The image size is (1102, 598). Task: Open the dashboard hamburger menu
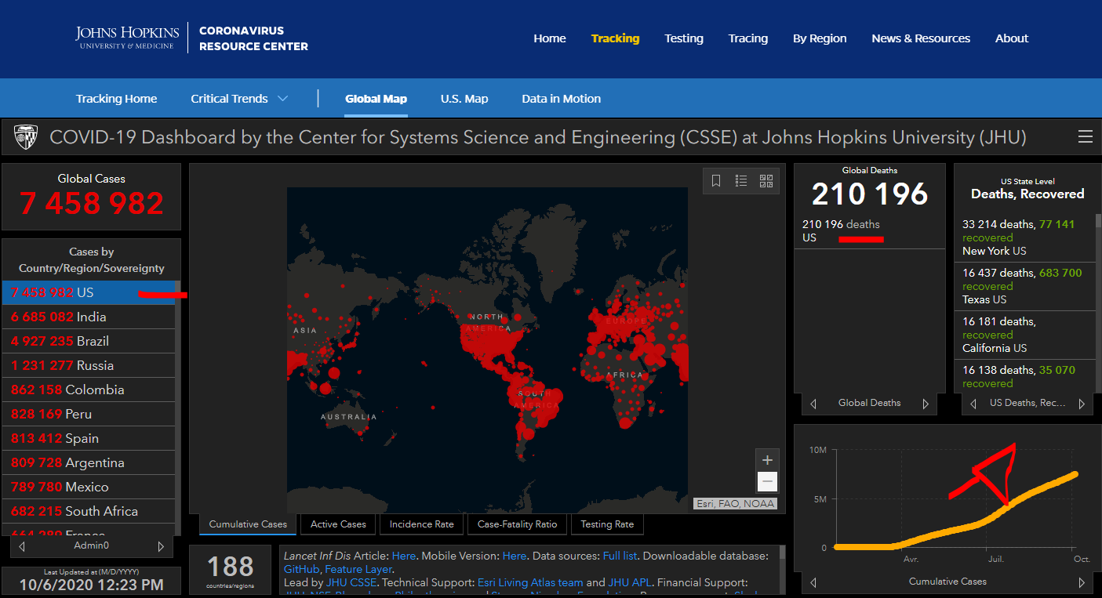coord(1086,137)
